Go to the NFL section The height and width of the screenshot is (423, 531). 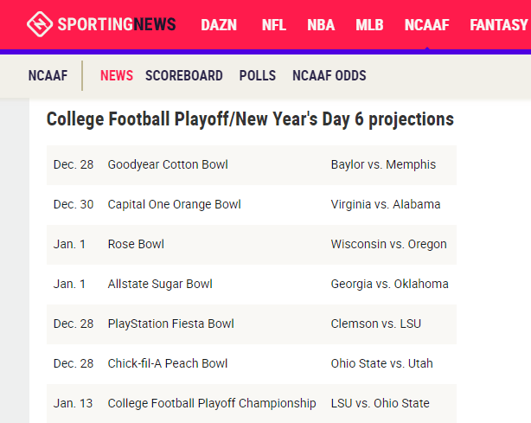(x=274, y=25)
